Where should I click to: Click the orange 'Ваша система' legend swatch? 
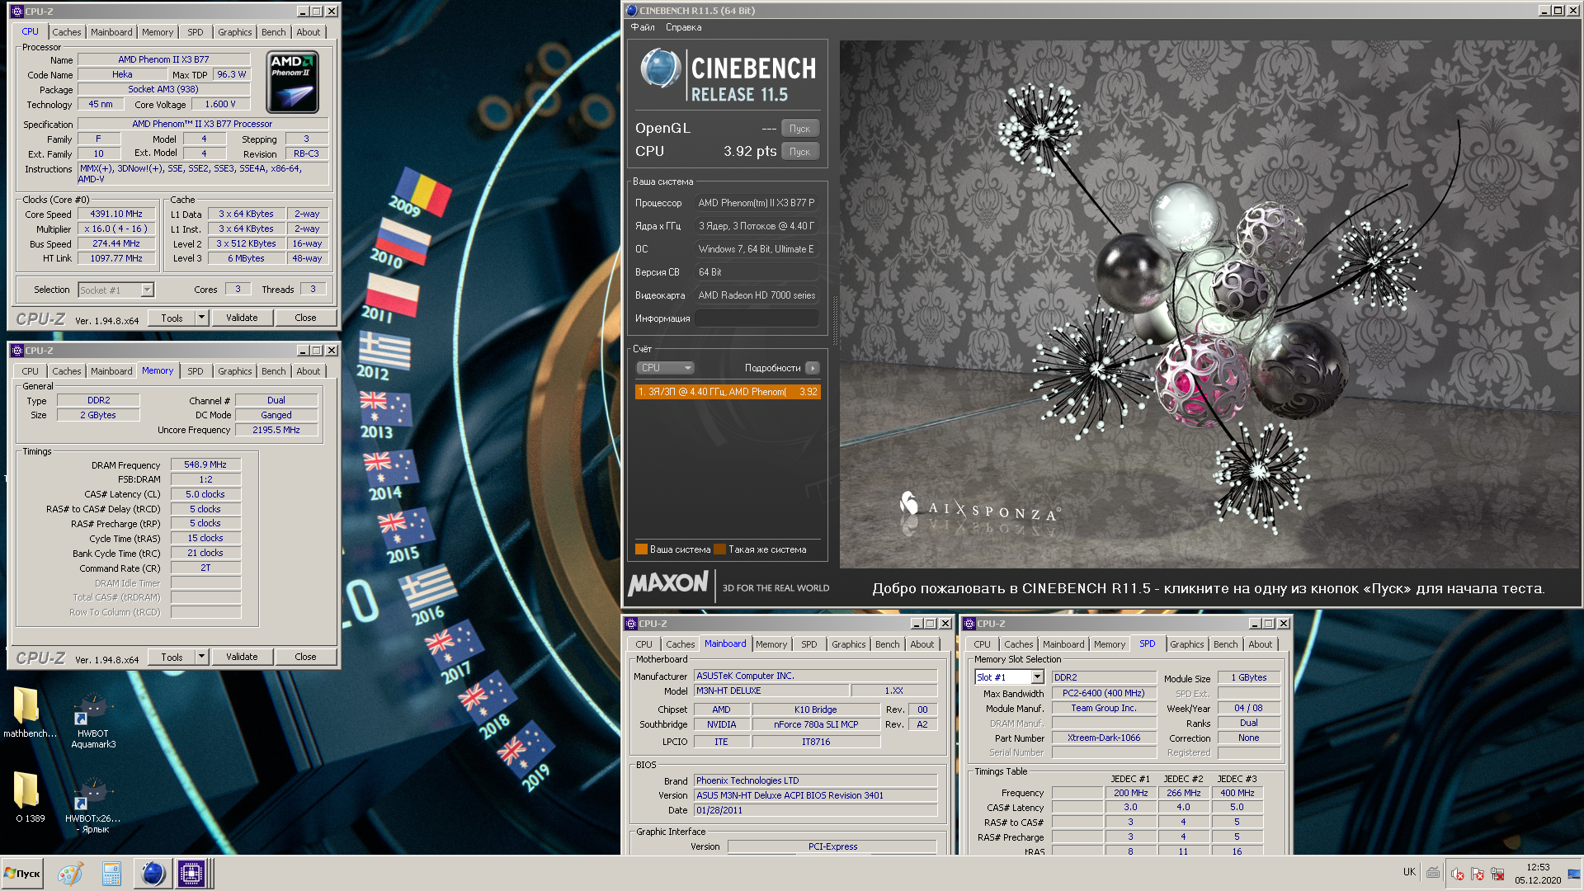click(x=641, y=549)
